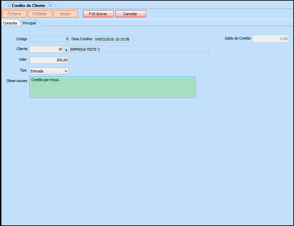This screenshot has width=294, height=226.
Task: Click the Tipo label
Action: (23, 70)
